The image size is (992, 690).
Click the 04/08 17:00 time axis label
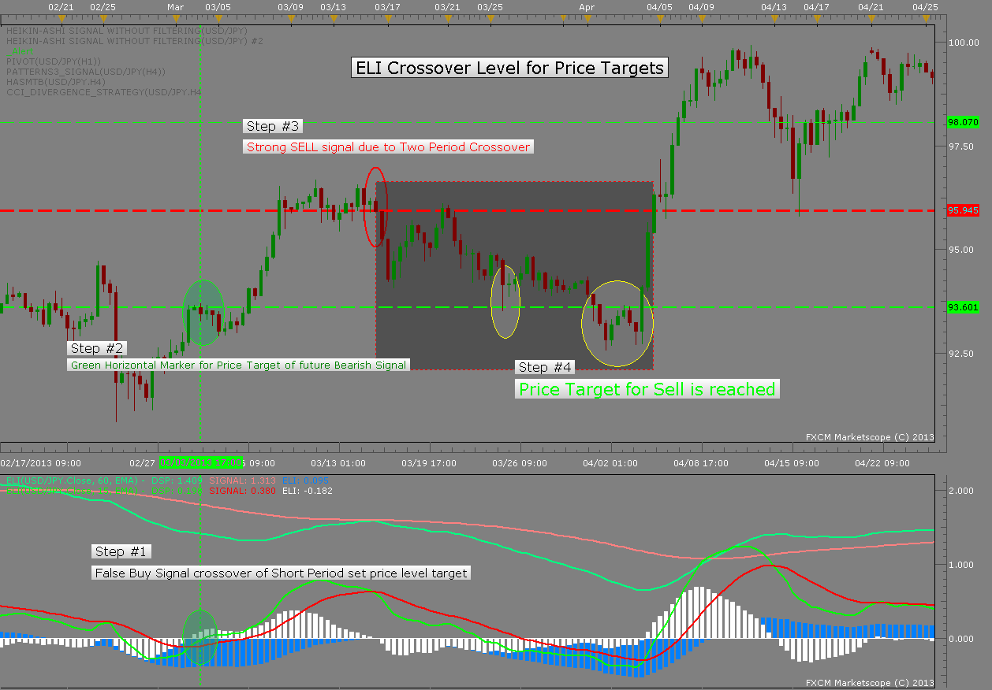pyautogui.click(x=701, y=463)
